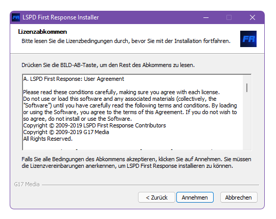
Task: Cancel the installation via Abbrechen
Action: (x=239, y=198)
